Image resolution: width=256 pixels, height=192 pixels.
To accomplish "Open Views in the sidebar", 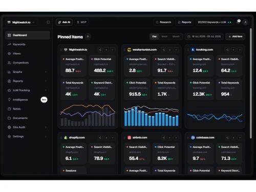I will 27,54.
